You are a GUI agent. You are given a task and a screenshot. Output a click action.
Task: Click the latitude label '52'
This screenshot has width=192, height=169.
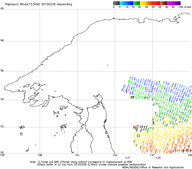pyautogui.click(x=2, y=126)
